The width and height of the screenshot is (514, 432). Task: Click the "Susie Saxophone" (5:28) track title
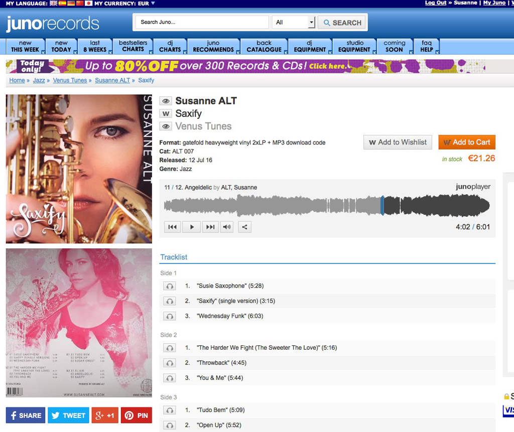pyautogui.click(x=230, y=286)
